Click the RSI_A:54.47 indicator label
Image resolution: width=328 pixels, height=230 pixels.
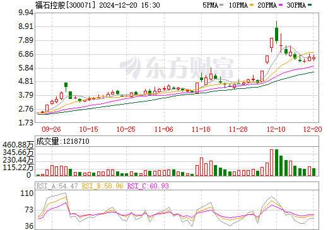click(x=57, y=186)
